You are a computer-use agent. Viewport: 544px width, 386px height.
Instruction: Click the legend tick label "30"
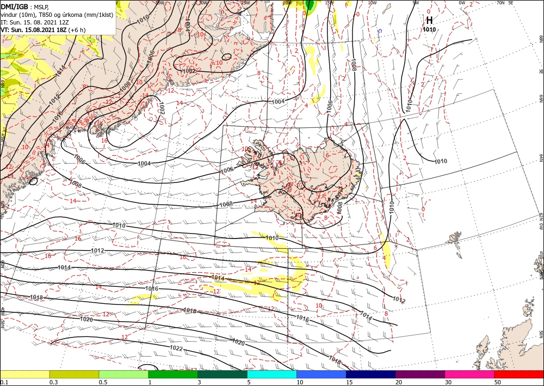[448, 382]
